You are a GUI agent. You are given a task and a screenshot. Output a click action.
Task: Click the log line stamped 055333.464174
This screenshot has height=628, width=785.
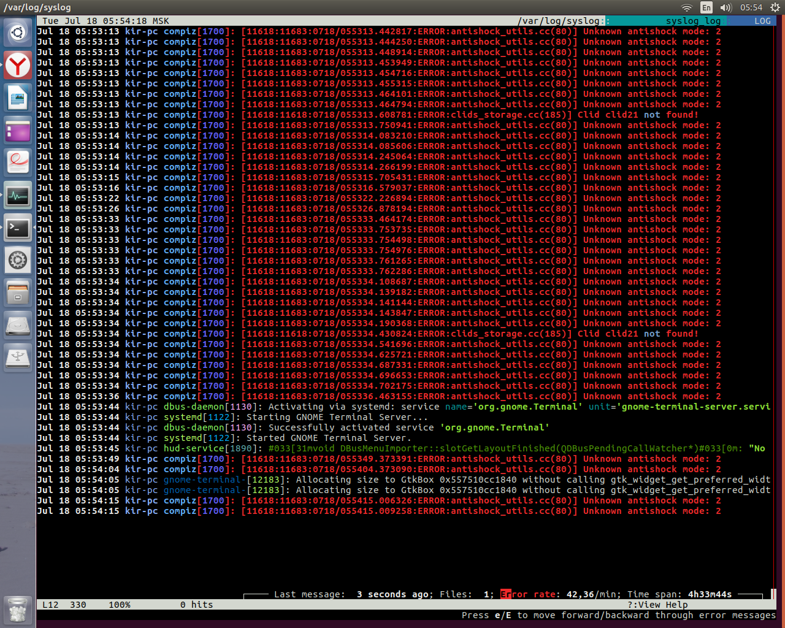pyautogui.click(x=379, y=219)
